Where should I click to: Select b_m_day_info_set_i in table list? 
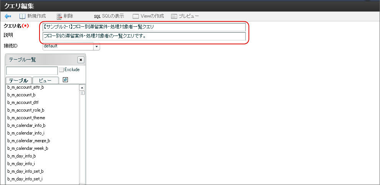pos(43,179)
